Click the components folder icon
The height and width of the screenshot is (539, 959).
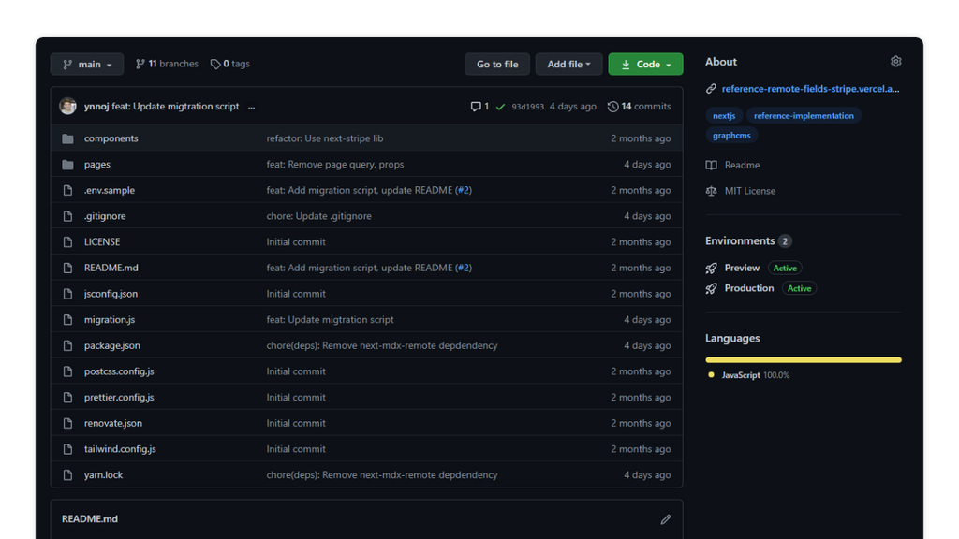tap(67, 138)
